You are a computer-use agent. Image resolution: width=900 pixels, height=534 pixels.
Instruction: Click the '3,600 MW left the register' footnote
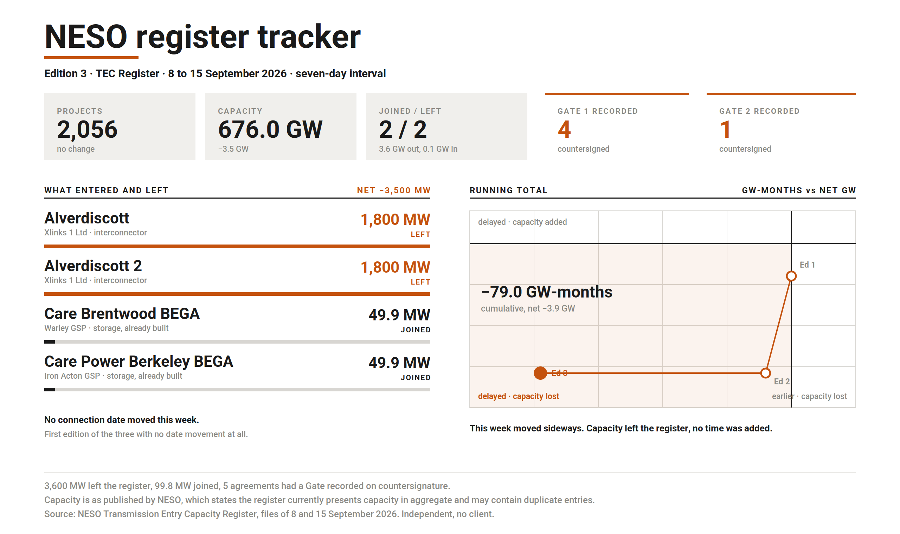point(247,486)
